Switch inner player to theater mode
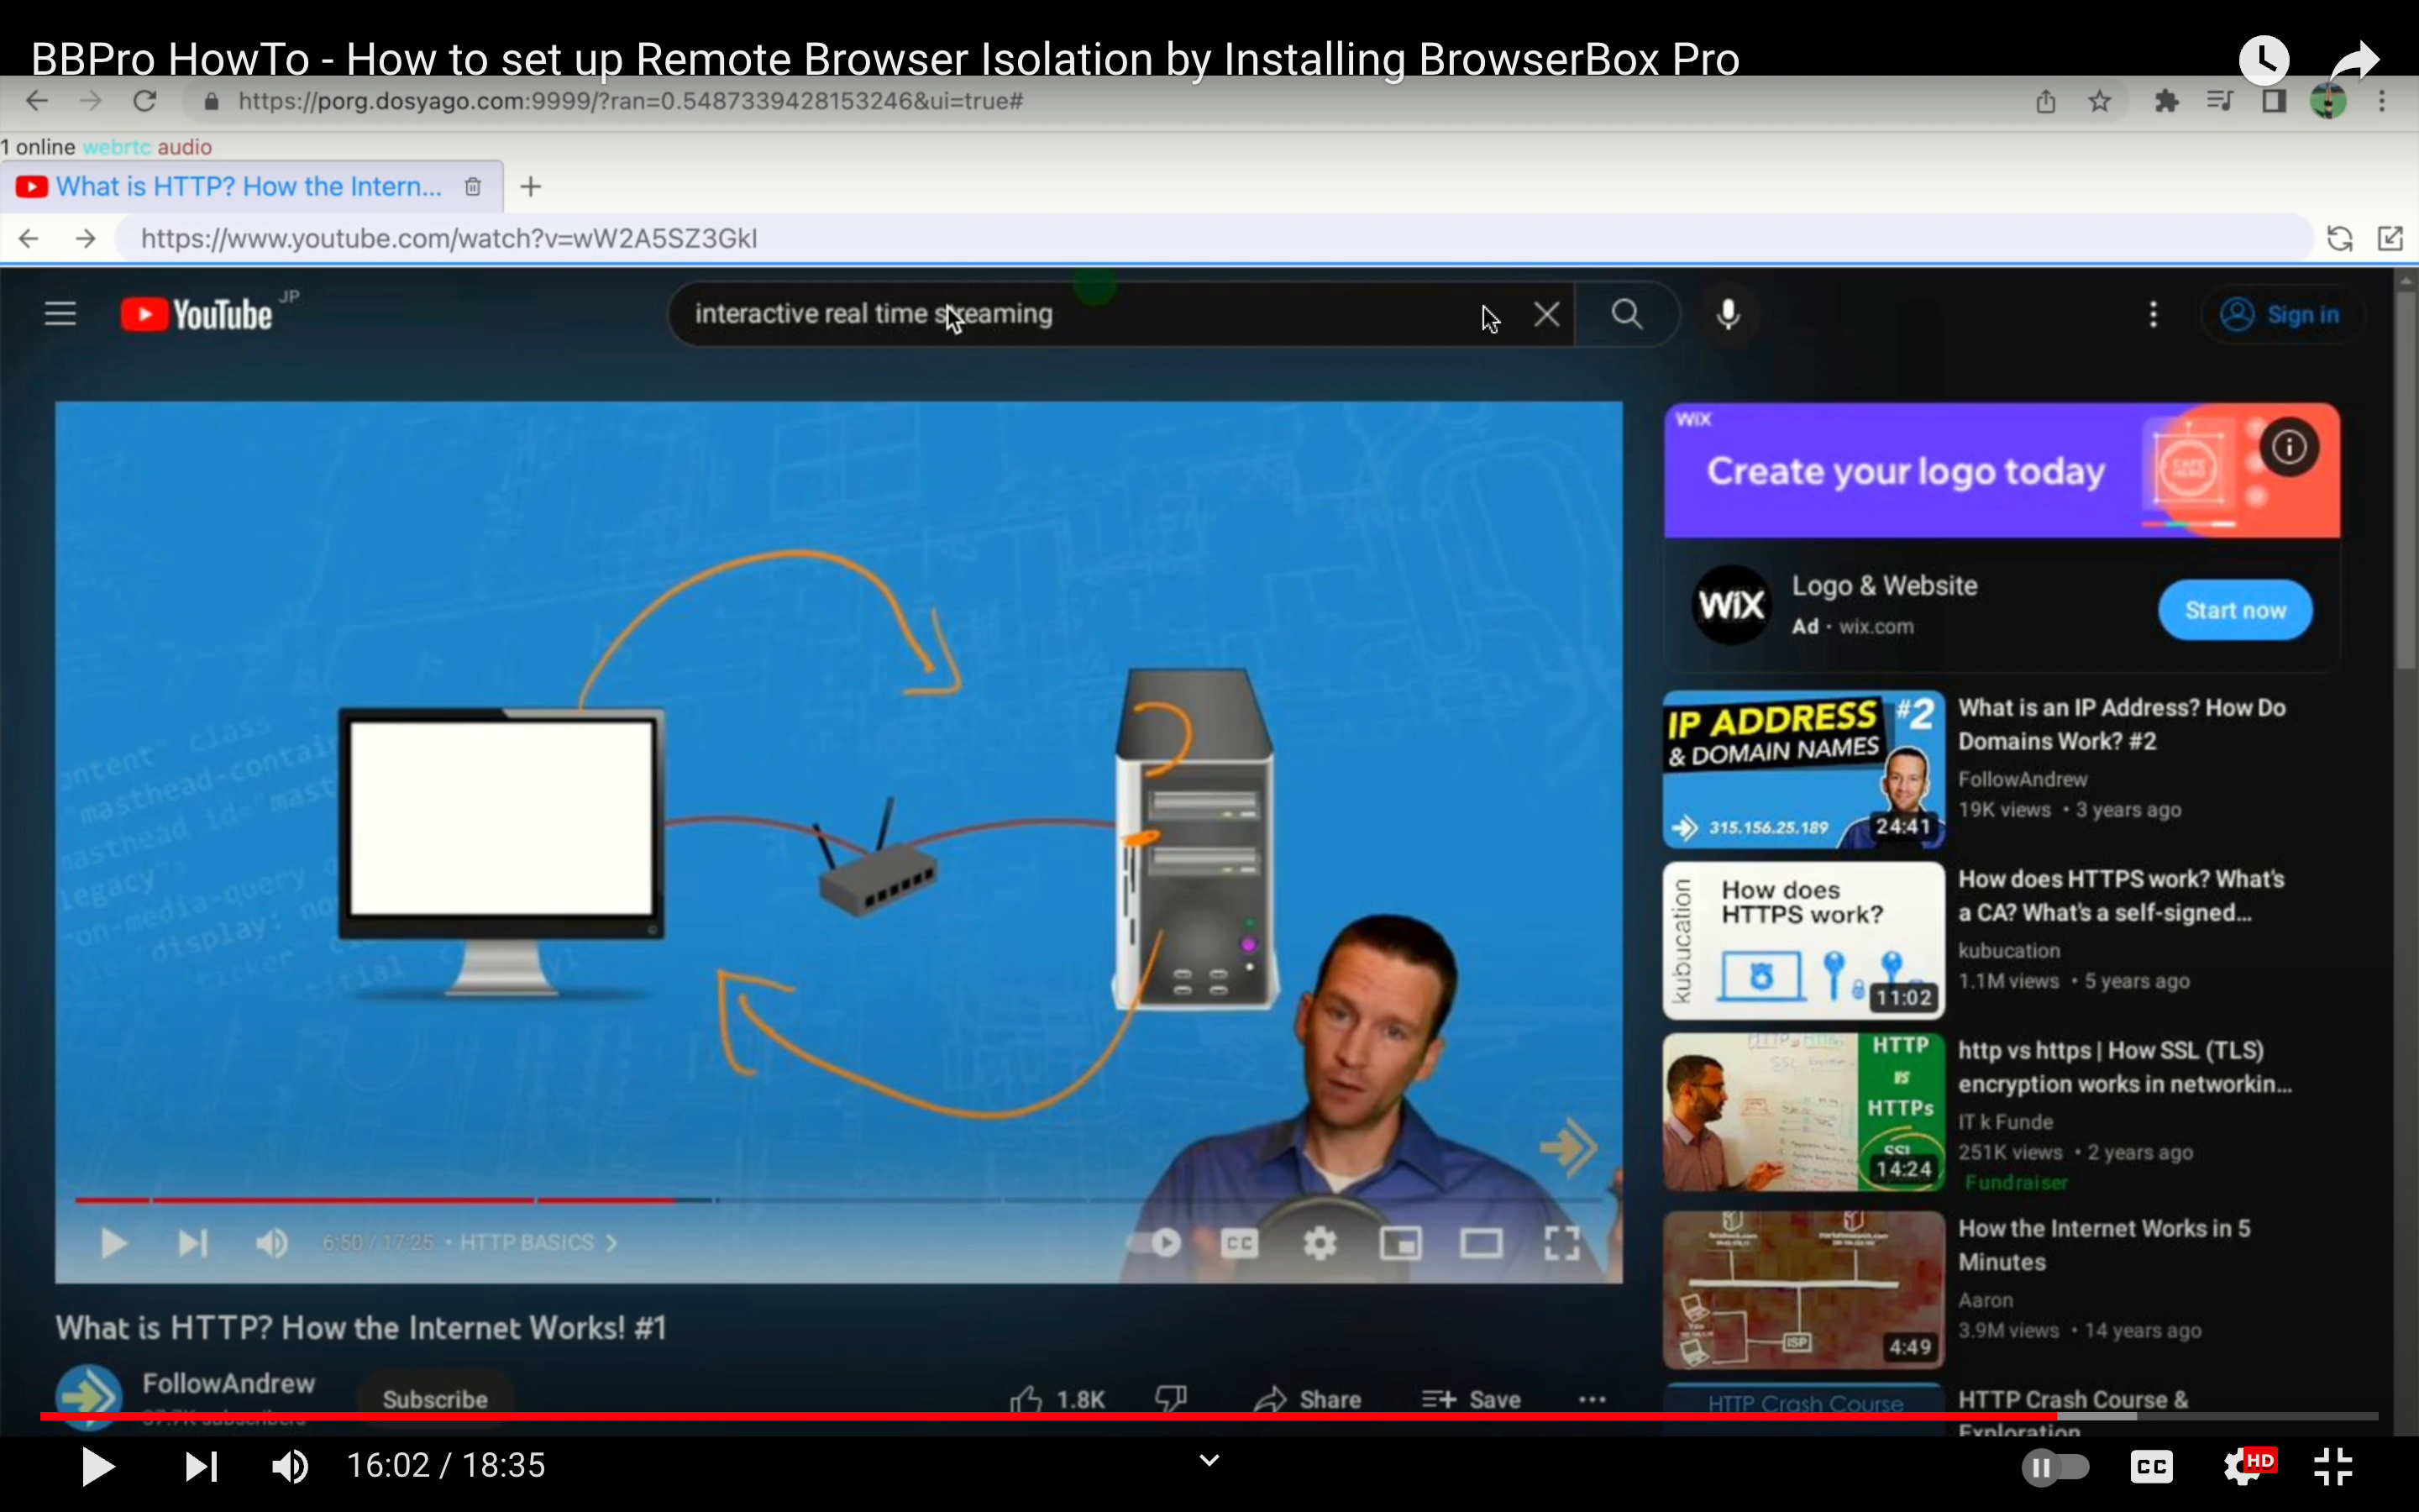Image resolution: width=2419 pixels, height=1512 pixels. pos(1481,1243)
